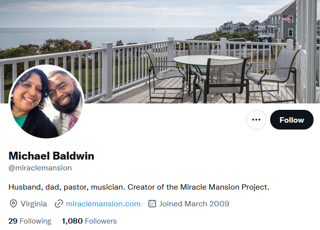Click the location pin icon beside Virginia
320x230 pixels.
[x=13, y=203]
